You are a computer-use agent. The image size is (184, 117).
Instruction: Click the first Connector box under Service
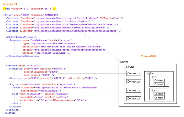click(134, 73)
